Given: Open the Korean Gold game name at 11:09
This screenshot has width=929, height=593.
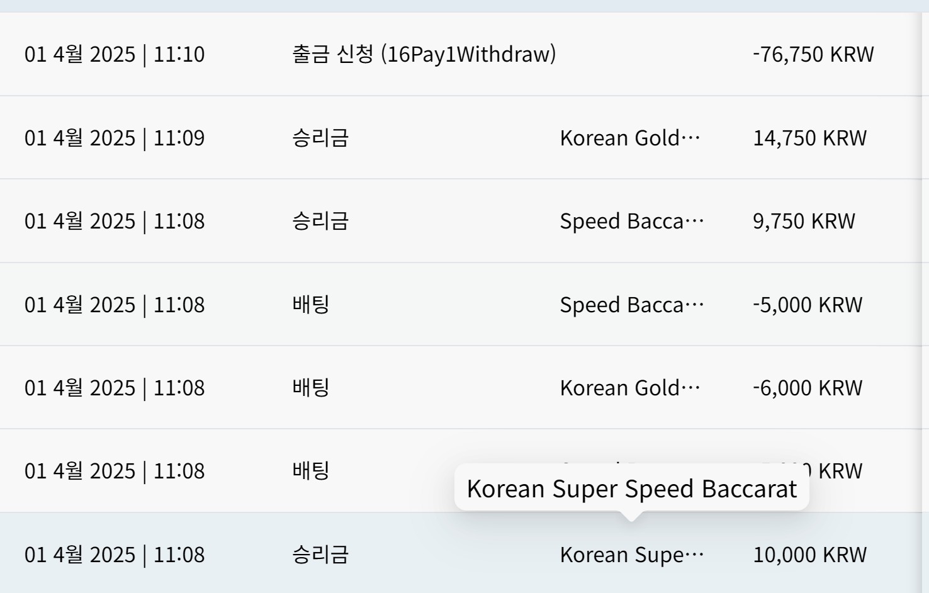Looking at the screenshot, I should 630,138.
